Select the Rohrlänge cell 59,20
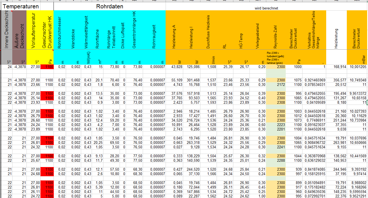The width and height of the screenshot is (368, 198). [x=112, y=120]
